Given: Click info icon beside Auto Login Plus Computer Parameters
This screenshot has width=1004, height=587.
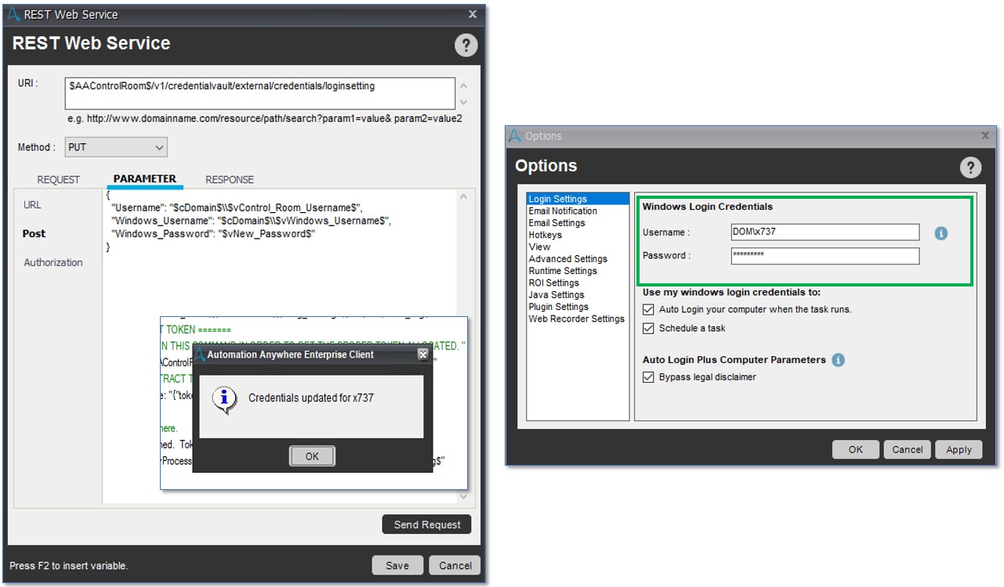Looking at the screenshot, I should (x=838, y=360).
